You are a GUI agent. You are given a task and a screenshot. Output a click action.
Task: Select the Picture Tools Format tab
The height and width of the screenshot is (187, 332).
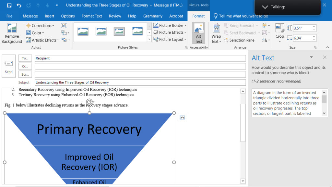(198, 16)
